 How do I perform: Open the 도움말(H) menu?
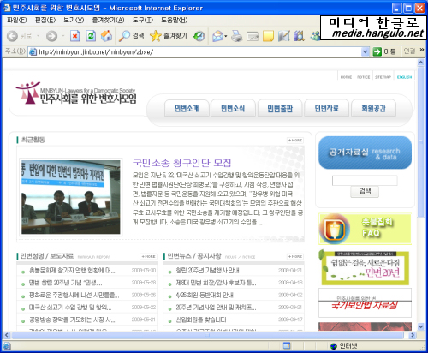click(x=174, y=20)
